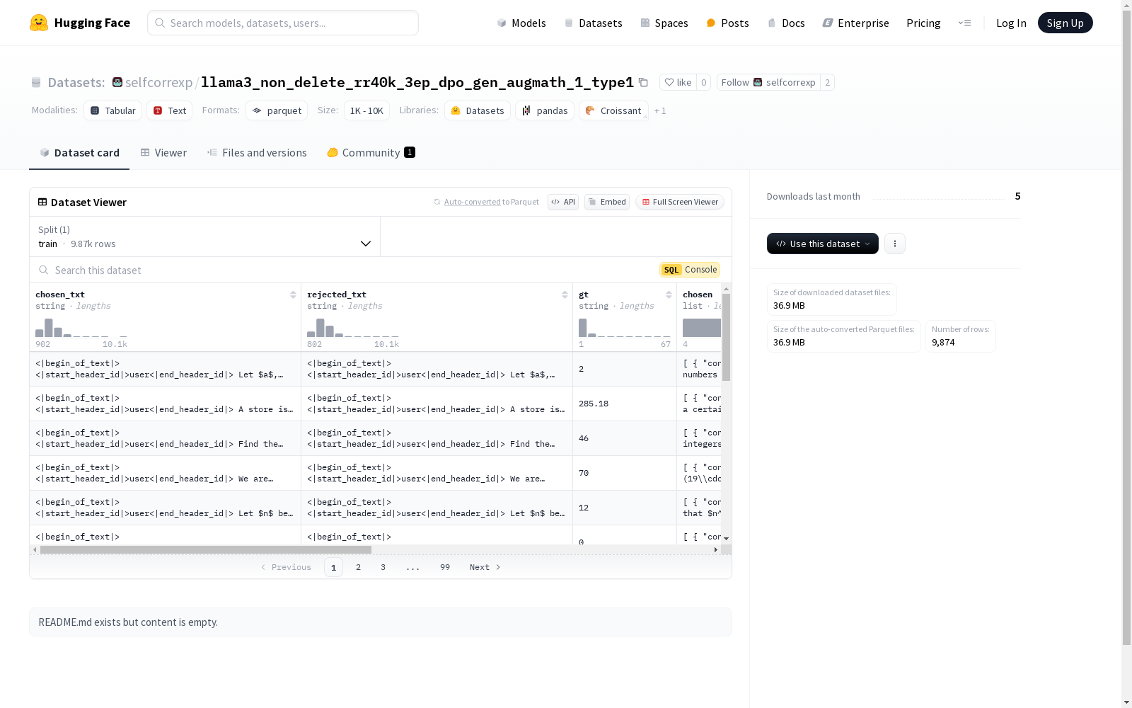Click the table's vertical scrollbar thumb
Screen dimensions: 1132x708
pos(726,337)
